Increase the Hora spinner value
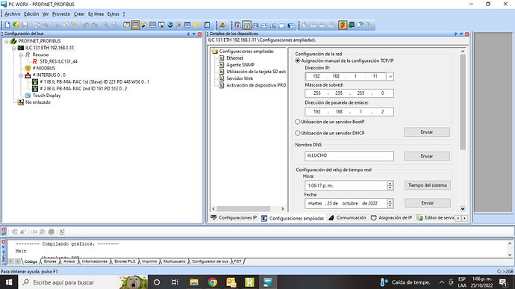 [390, 184]
